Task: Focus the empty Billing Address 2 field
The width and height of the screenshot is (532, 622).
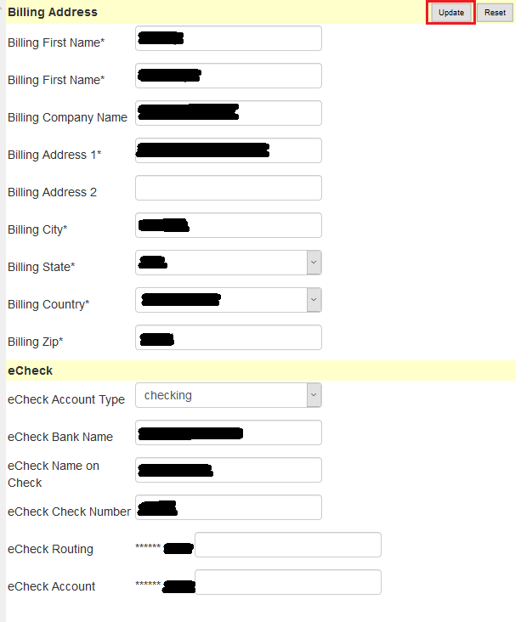Action: coord(229,188)
